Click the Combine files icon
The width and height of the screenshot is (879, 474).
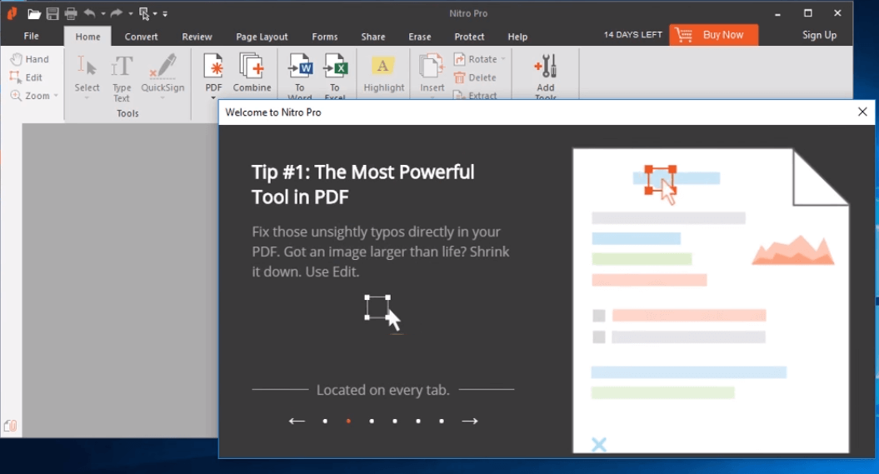pos(252,72)
